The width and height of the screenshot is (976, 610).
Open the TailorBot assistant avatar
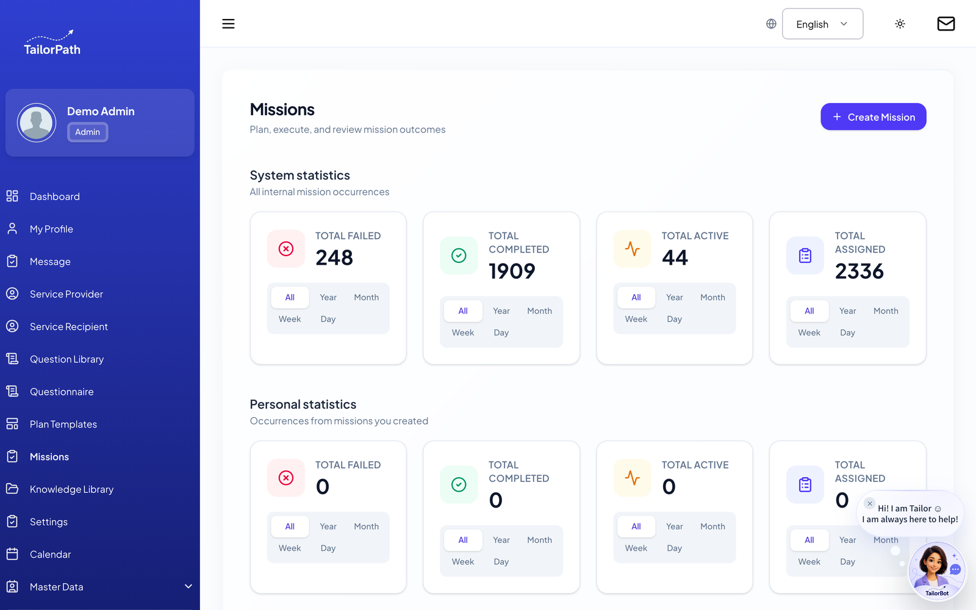pos(937,570)
